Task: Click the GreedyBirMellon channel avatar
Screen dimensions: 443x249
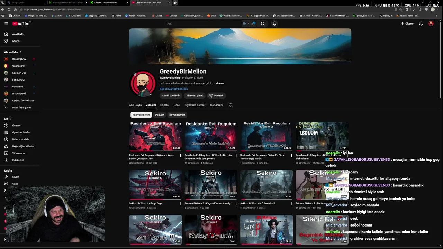Action: pyautogui.click(x=143, y=84)
